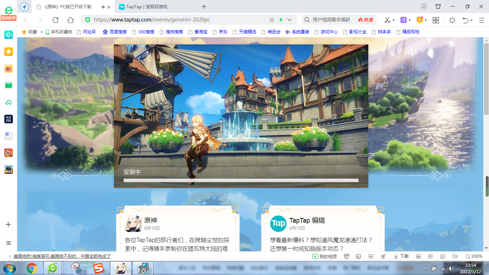489x275 pixels.
Task: Open Chrome from the taskbar
Action: (x=32, y=268)
